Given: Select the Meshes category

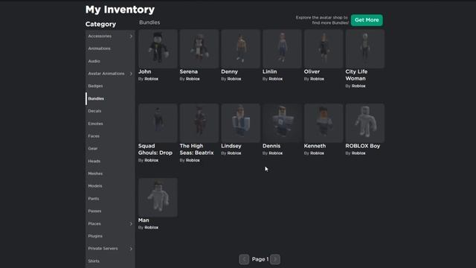Looking at the screenshot, I should coord(110,173).
